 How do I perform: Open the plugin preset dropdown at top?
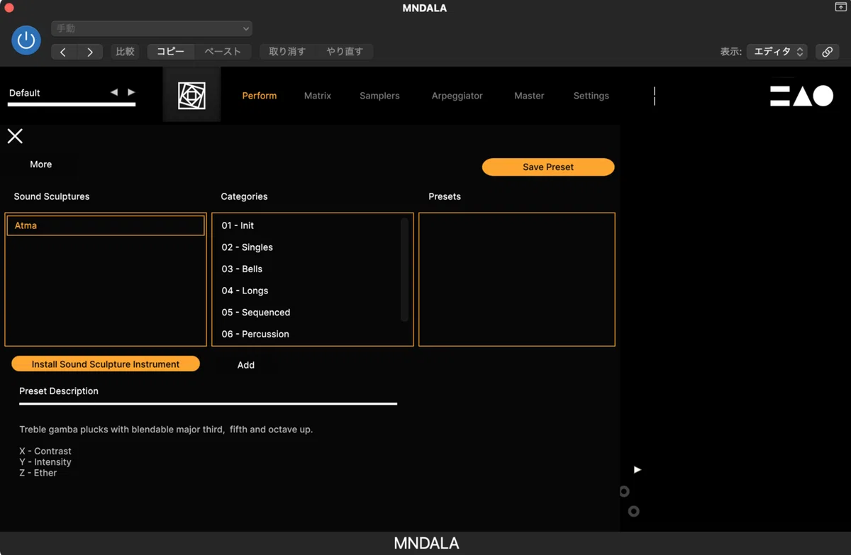(152, 28)
